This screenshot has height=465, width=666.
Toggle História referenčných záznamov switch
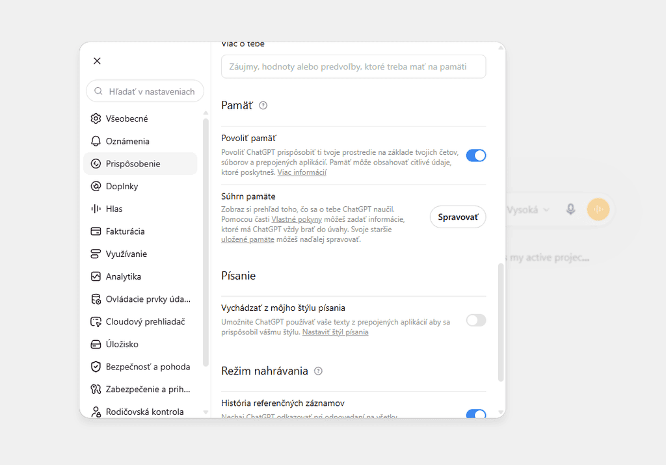pos(475,414)
